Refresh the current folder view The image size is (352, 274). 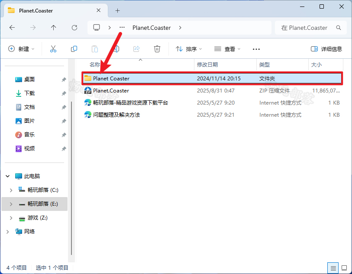point(74,28)
